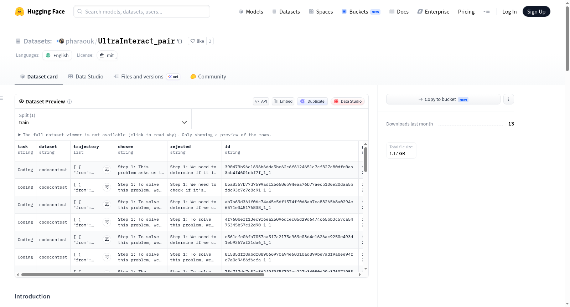Open Buckets in the navigation

click(361, 12)
